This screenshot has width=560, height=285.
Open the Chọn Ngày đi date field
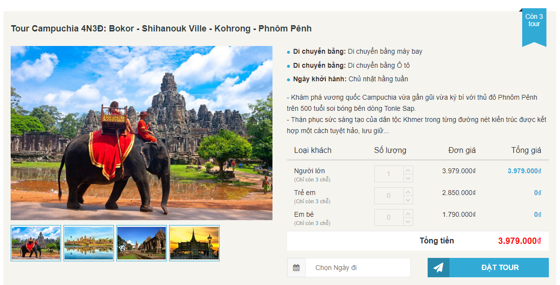coord(357,268)
